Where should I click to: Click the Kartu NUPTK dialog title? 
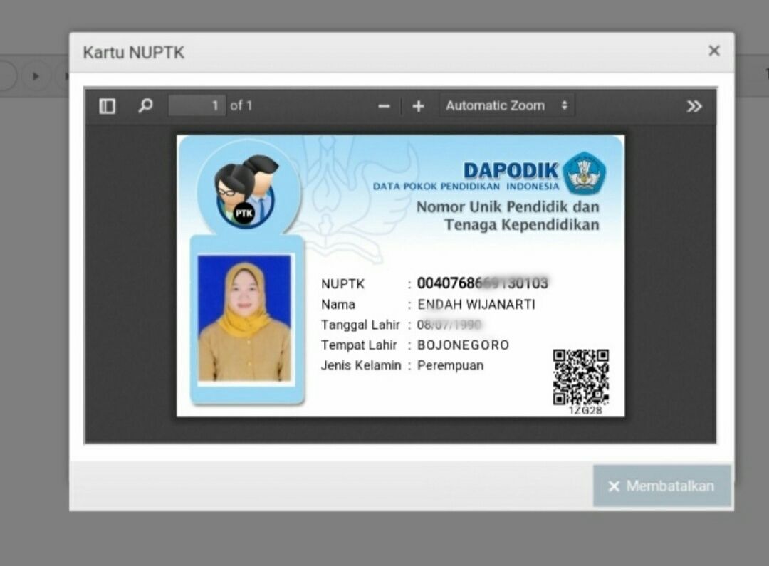133,53
